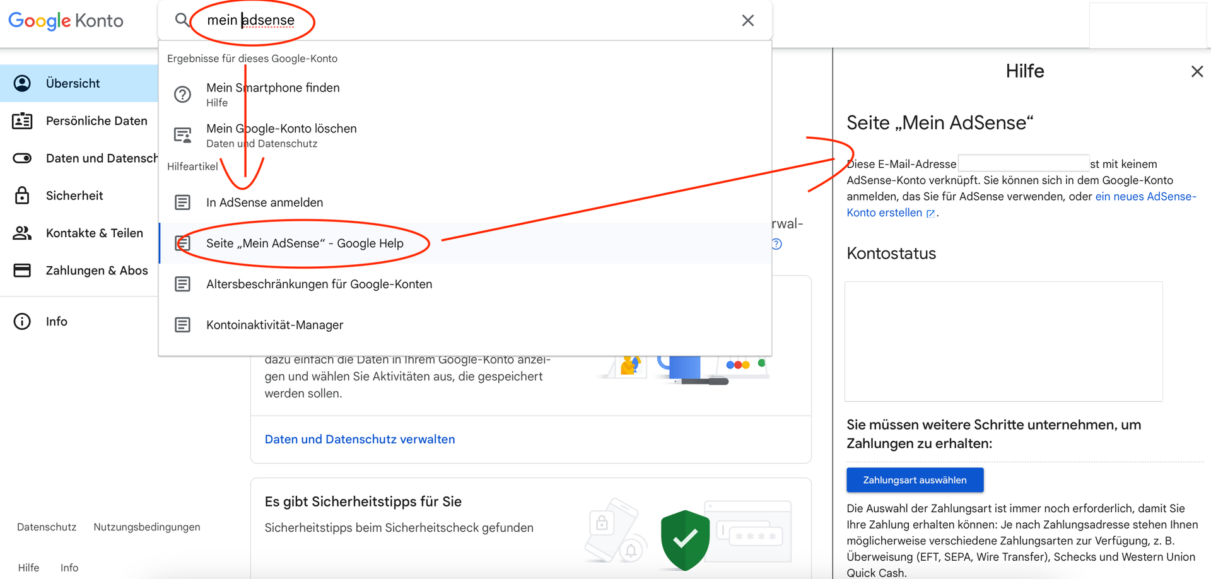This screenshot has width=1211, height=579.
Task: Click the Daten und Datenschutz toggle icon
Action: pyautogui.click(x=22, y=158)
